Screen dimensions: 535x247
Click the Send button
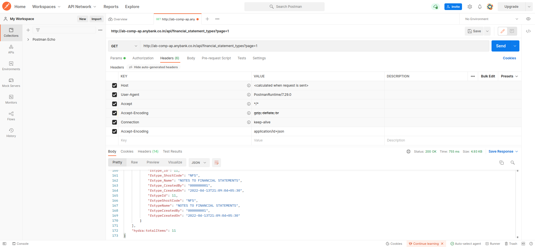(x=500, y=46)
